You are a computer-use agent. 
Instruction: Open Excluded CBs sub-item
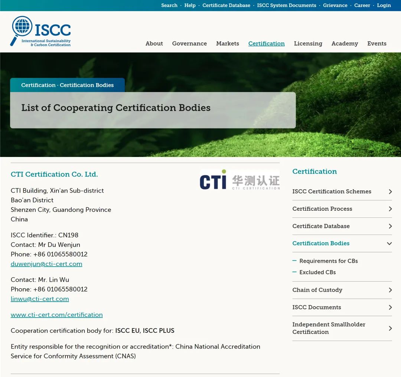[x=317, y=272]
